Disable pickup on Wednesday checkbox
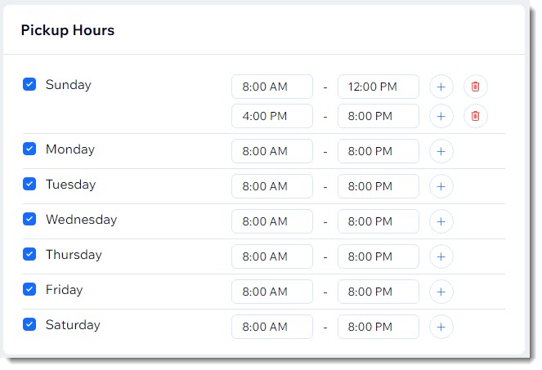Image resolution: width=542 pixels, height=370 pixels. click(x=29, y=219)
